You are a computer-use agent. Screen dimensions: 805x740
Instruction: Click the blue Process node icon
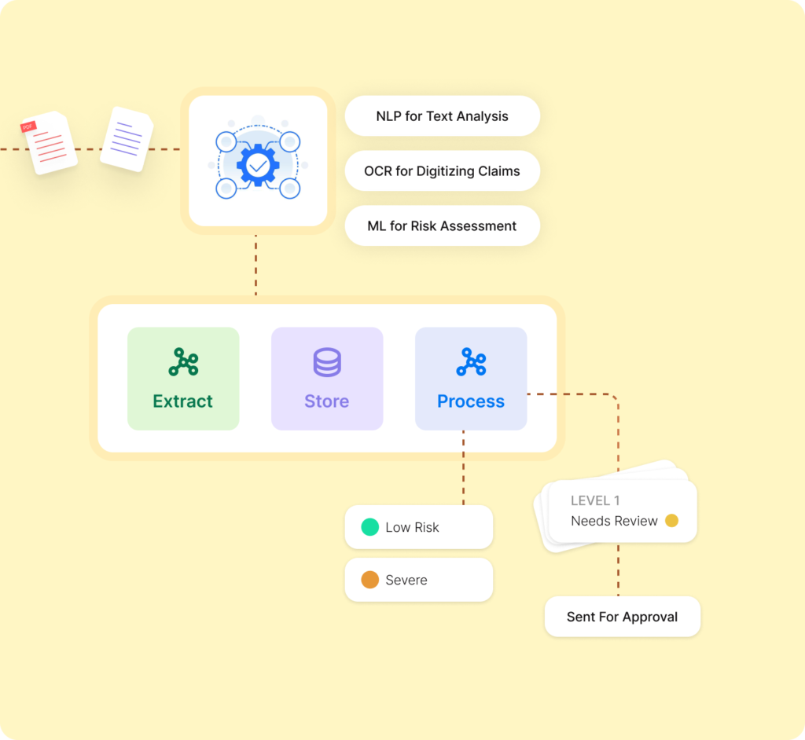point(471,362)
